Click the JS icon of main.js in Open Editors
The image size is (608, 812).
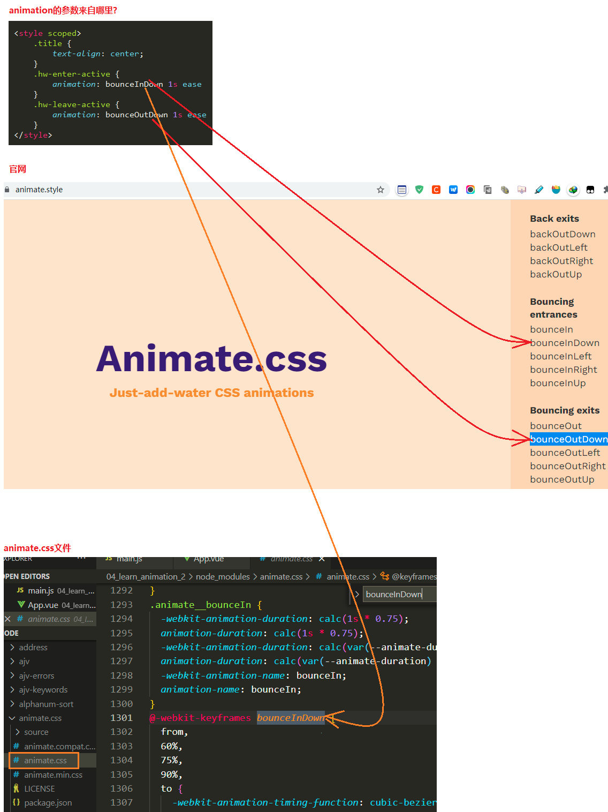[20, 590]
